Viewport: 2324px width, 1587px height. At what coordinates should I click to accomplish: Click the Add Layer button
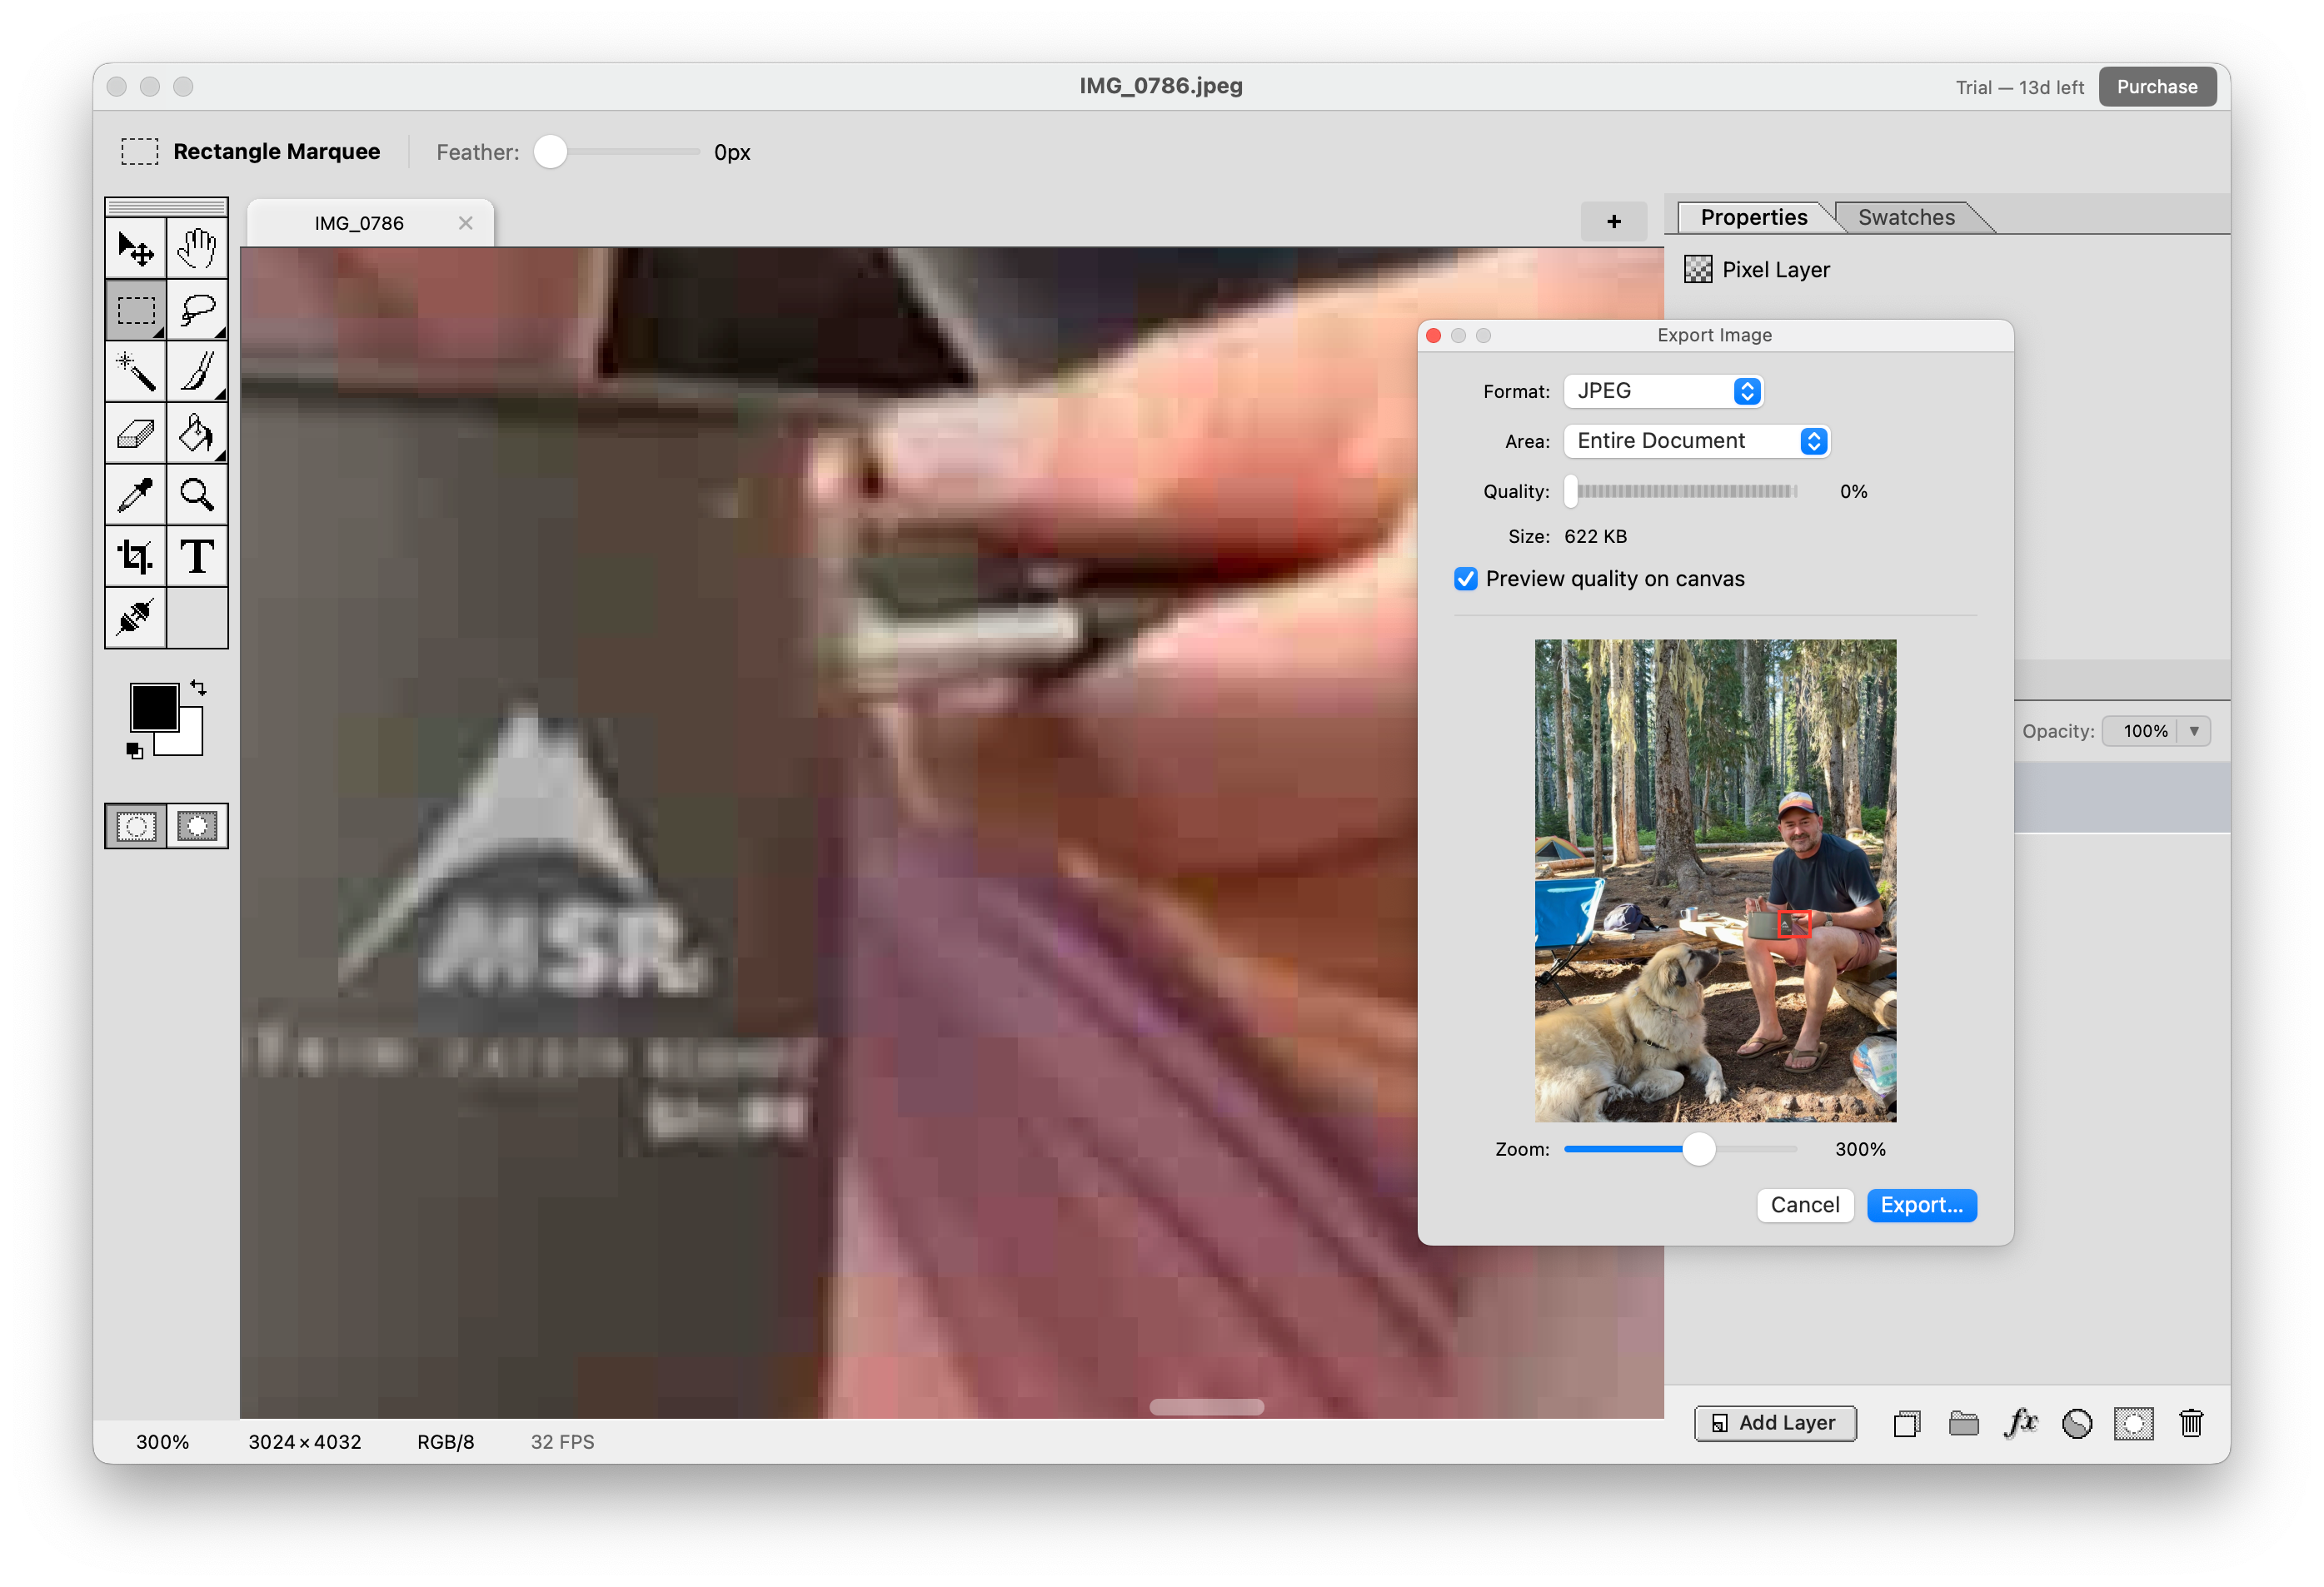[1775, 1423]
